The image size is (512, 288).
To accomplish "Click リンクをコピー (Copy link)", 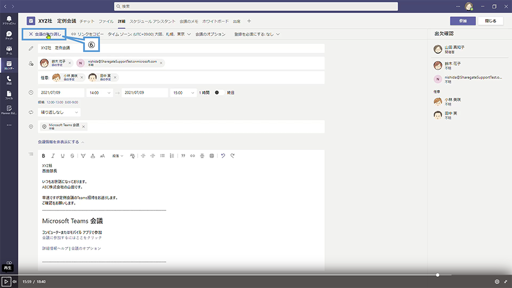I will point(88,34).
